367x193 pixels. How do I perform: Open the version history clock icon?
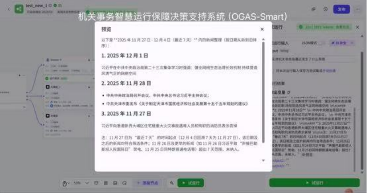325,9
